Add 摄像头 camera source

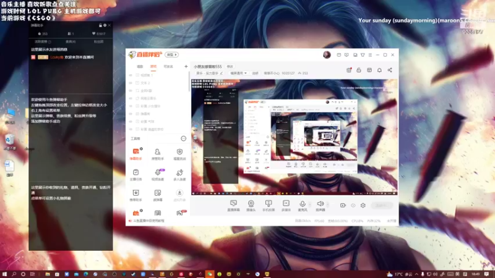click(x=251, y=206)
